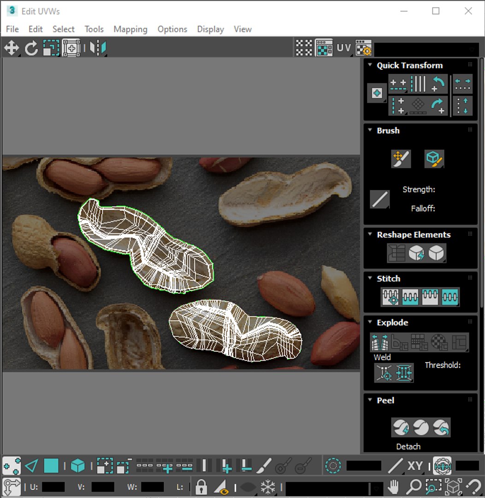The image size is (485, 498).
Task: Click Break in Explode panel
Action: [380, 342]
